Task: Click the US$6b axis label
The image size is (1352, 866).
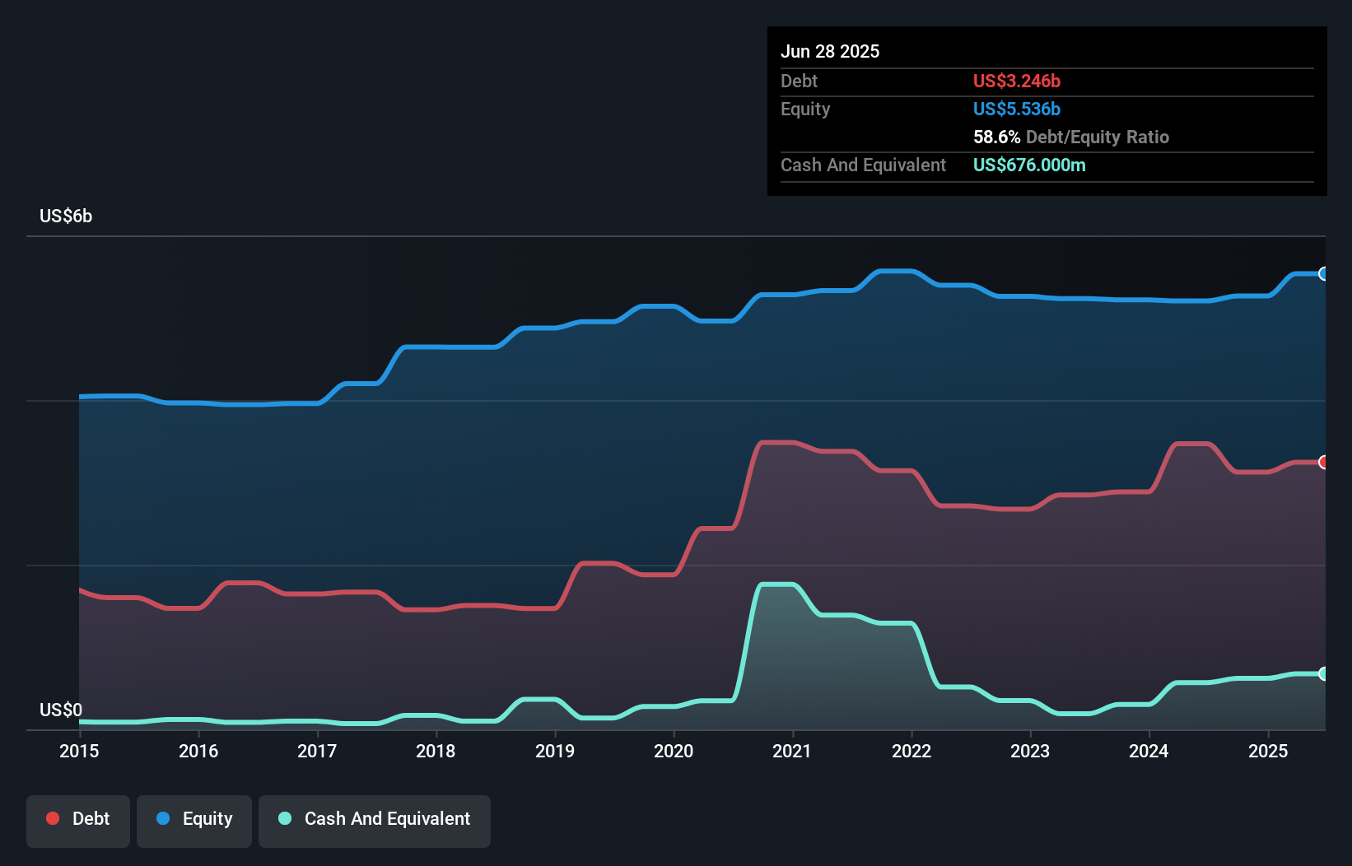Action: click(67, 216)
